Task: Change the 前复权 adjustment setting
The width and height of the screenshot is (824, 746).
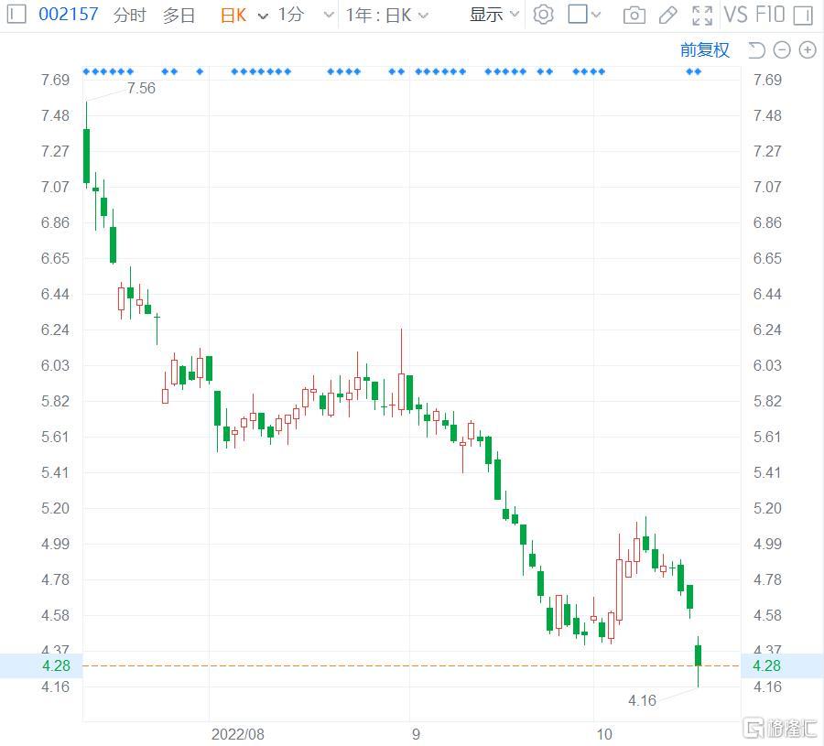Action: point(705,50)
